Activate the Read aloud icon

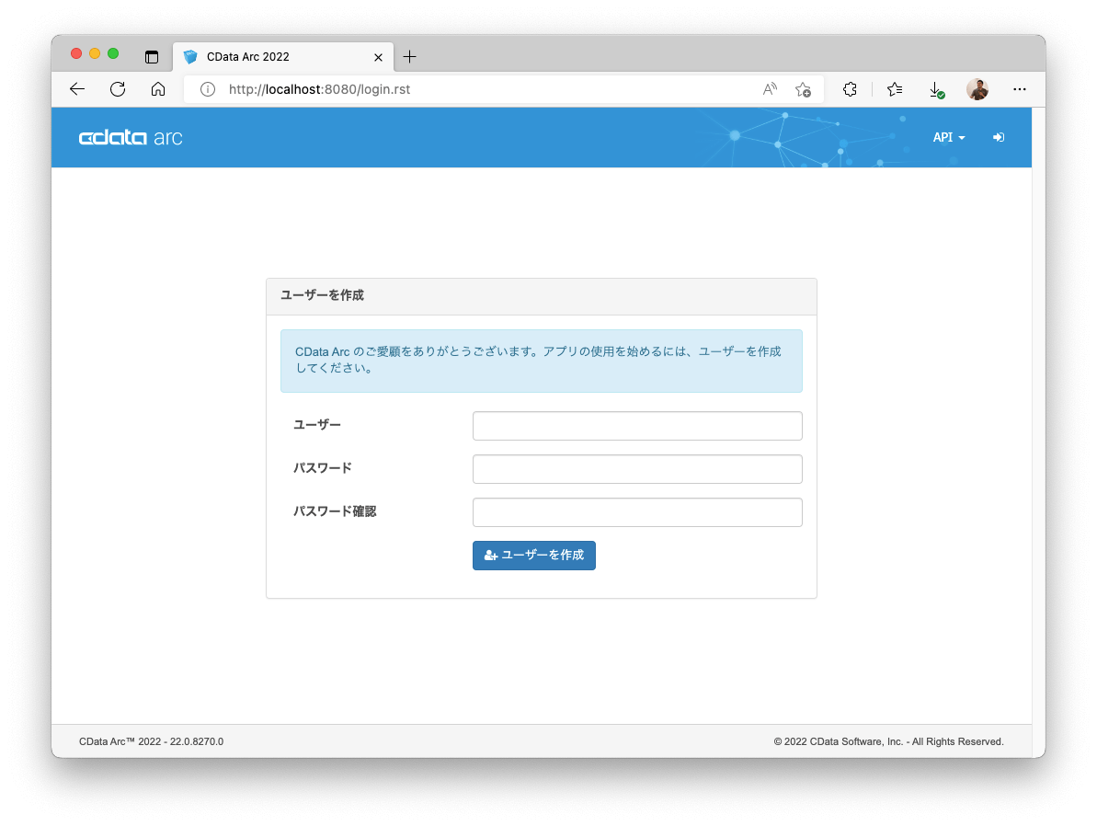tap(770, 89)
